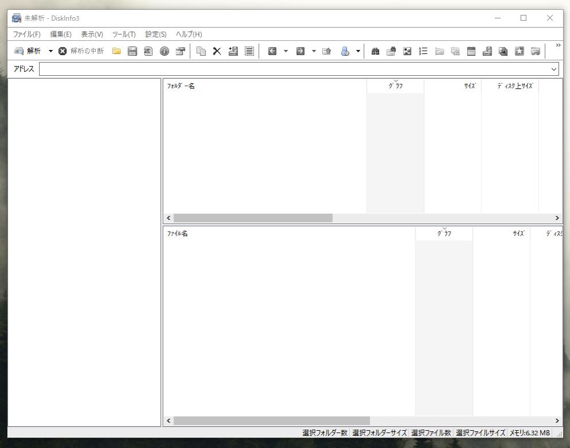The height and width of the screenshot is (448, 570).
Task: Click the calendar icon in toolbar
Action: point(471,51)
